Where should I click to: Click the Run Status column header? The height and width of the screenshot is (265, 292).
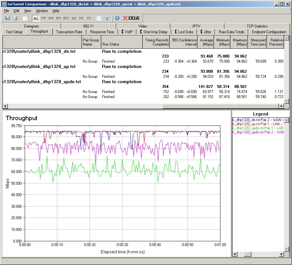122,42
